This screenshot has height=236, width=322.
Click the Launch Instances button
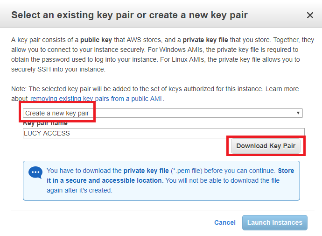pos(275,222)
